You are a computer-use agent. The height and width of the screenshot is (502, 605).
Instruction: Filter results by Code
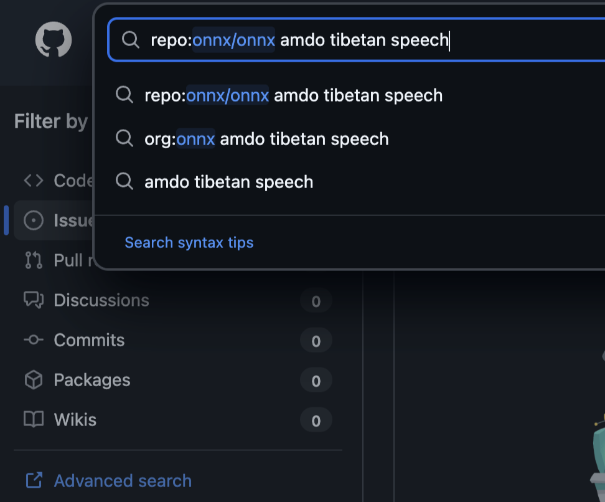(68, 181)
